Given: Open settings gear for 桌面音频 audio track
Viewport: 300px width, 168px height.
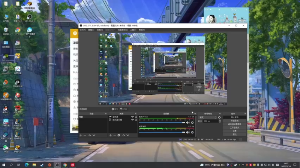Looking at the screenshot, I should point(192,132).
